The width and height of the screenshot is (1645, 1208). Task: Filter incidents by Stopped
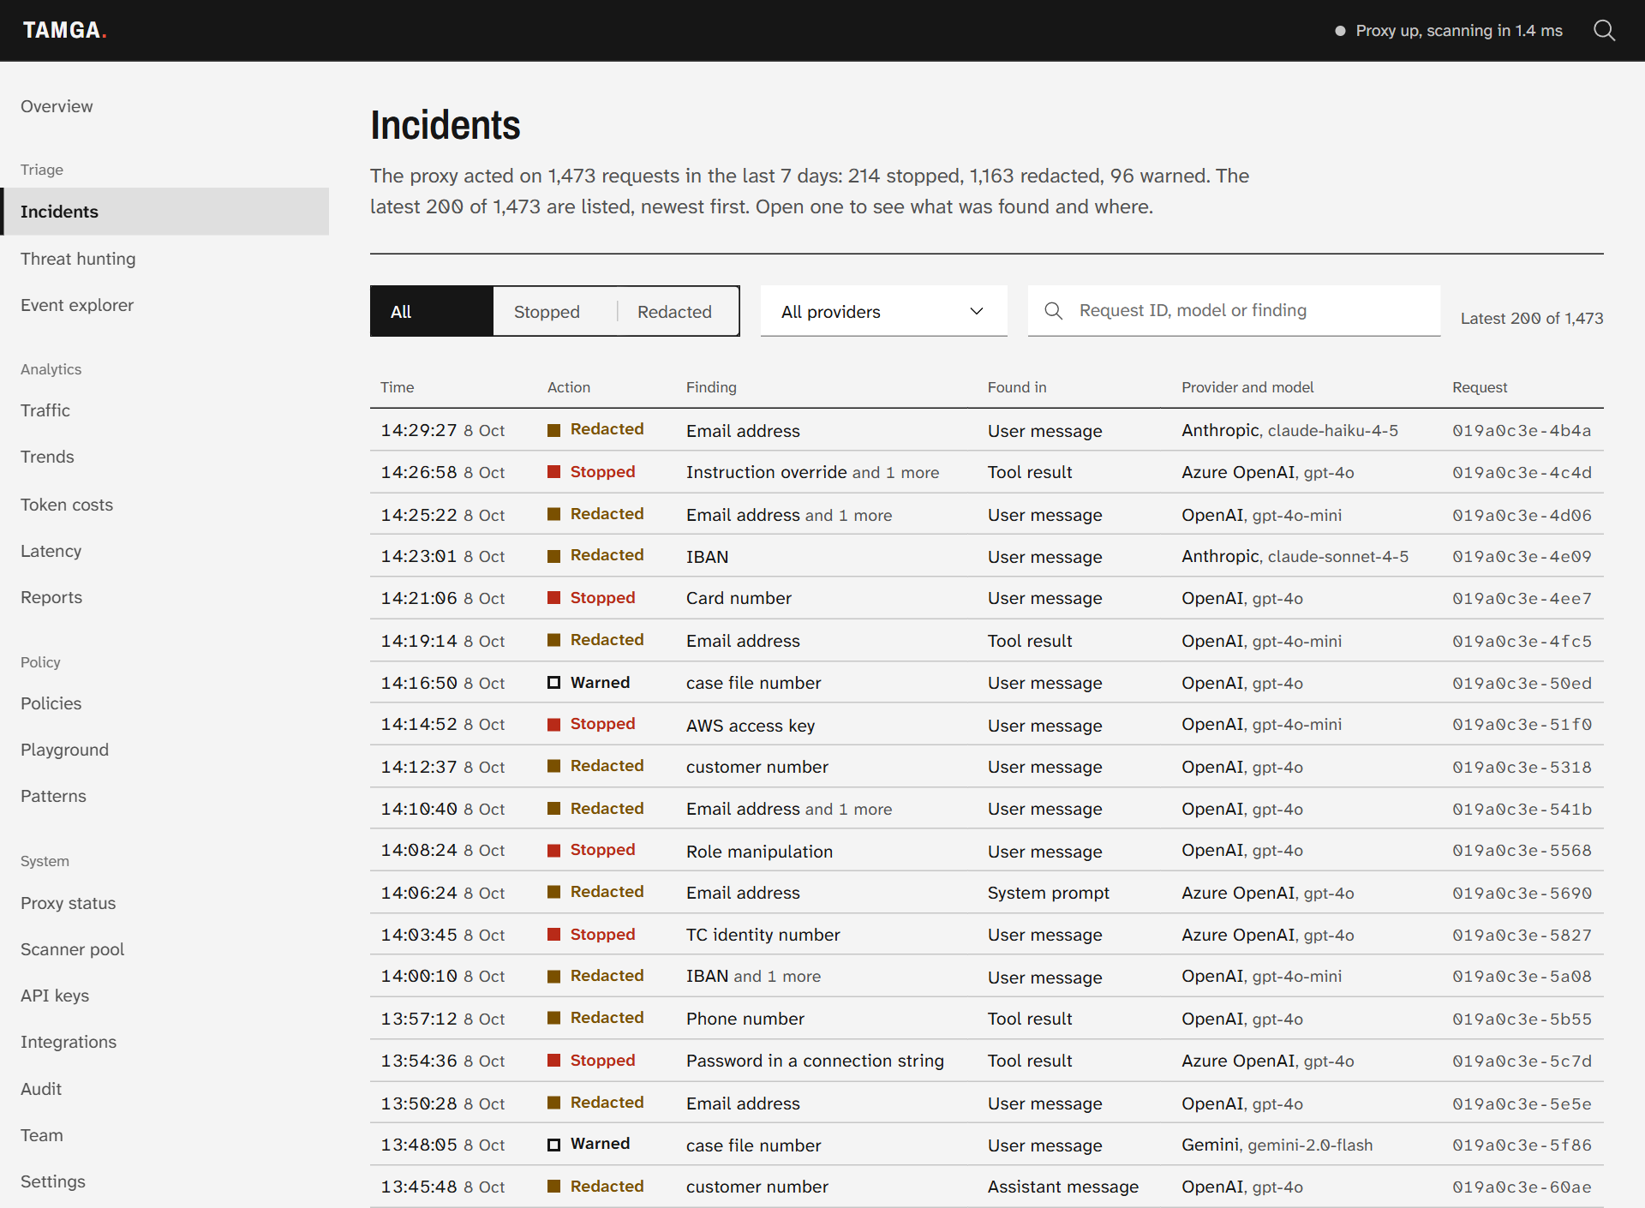tap(554, 311)
